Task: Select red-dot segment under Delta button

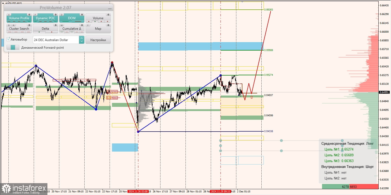Action: 52,32
